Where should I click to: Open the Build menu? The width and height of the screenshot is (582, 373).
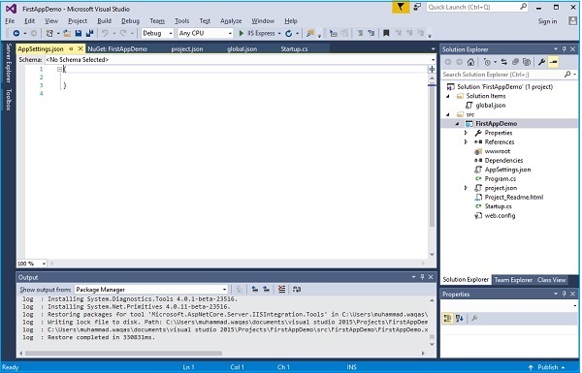(104, 21)
